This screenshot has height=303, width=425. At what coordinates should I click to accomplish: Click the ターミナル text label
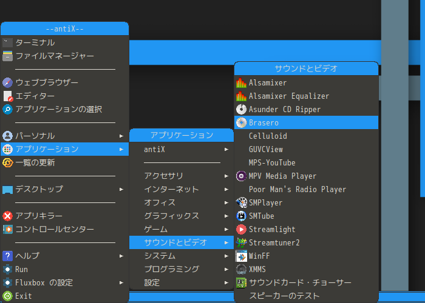tap(35, 43)
